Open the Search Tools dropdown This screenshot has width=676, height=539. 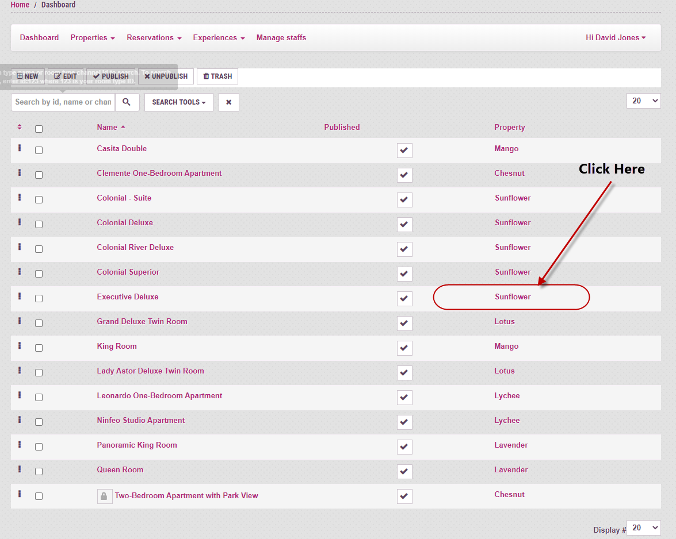pos(178,102)
